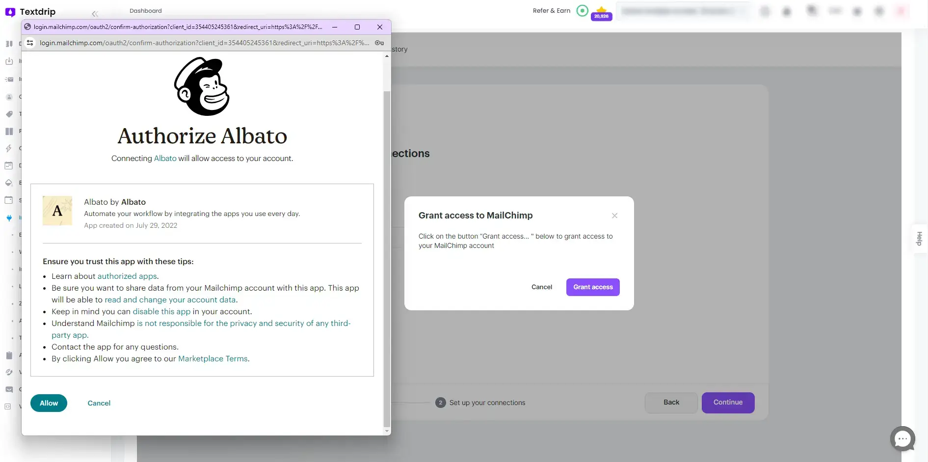Click Allow to authorize Albato
This screenshot has width=928, height=462.
tap(49, 403)
